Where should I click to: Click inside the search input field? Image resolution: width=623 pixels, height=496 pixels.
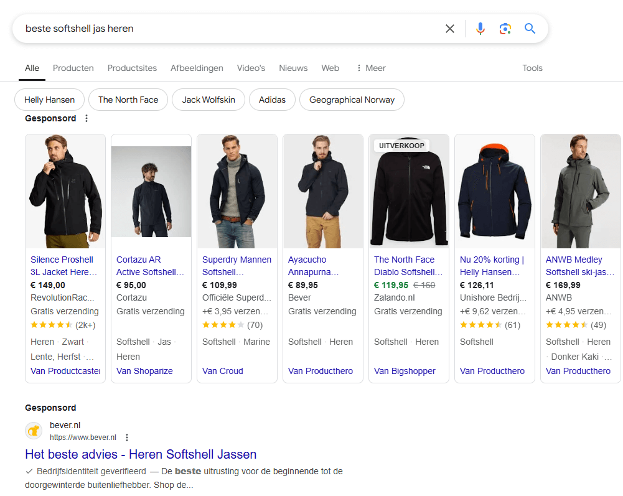coord(230,29)
